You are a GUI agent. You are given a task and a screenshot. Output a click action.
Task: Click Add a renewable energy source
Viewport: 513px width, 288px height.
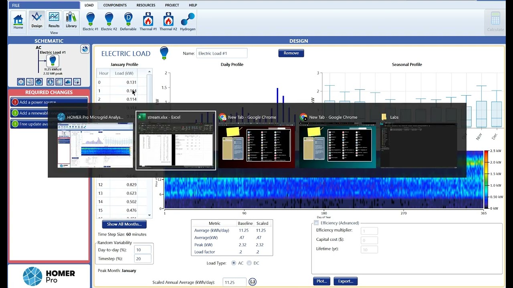tap(49, 113)
